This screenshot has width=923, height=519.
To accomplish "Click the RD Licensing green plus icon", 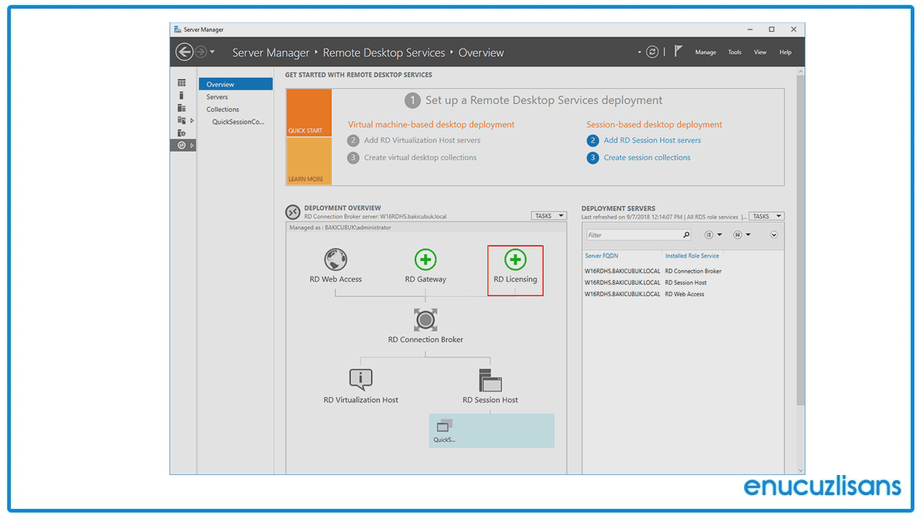I will point(515,259).
